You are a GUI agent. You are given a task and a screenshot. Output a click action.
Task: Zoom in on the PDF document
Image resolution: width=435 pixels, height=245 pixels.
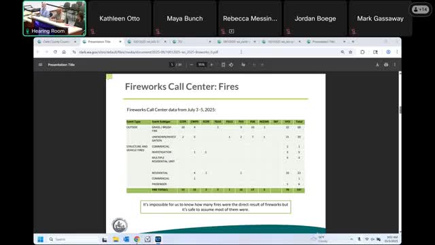(211, 65)
